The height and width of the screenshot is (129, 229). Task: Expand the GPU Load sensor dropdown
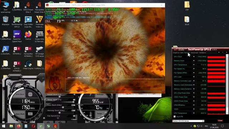194,77
